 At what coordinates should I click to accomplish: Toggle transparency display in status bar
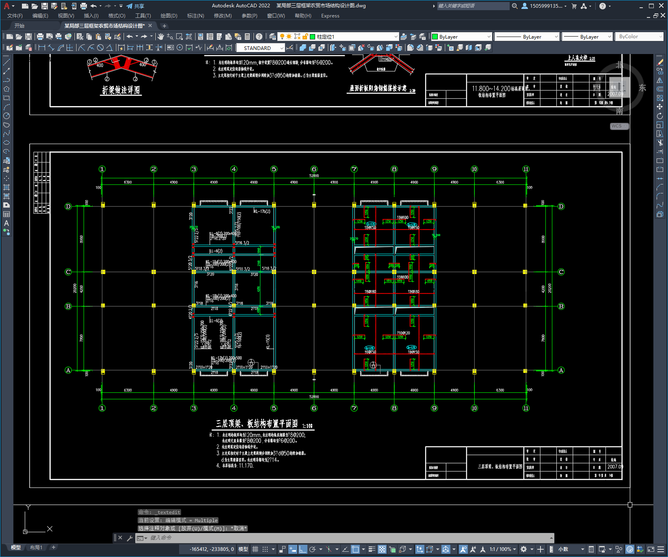[x=382, y=549]
